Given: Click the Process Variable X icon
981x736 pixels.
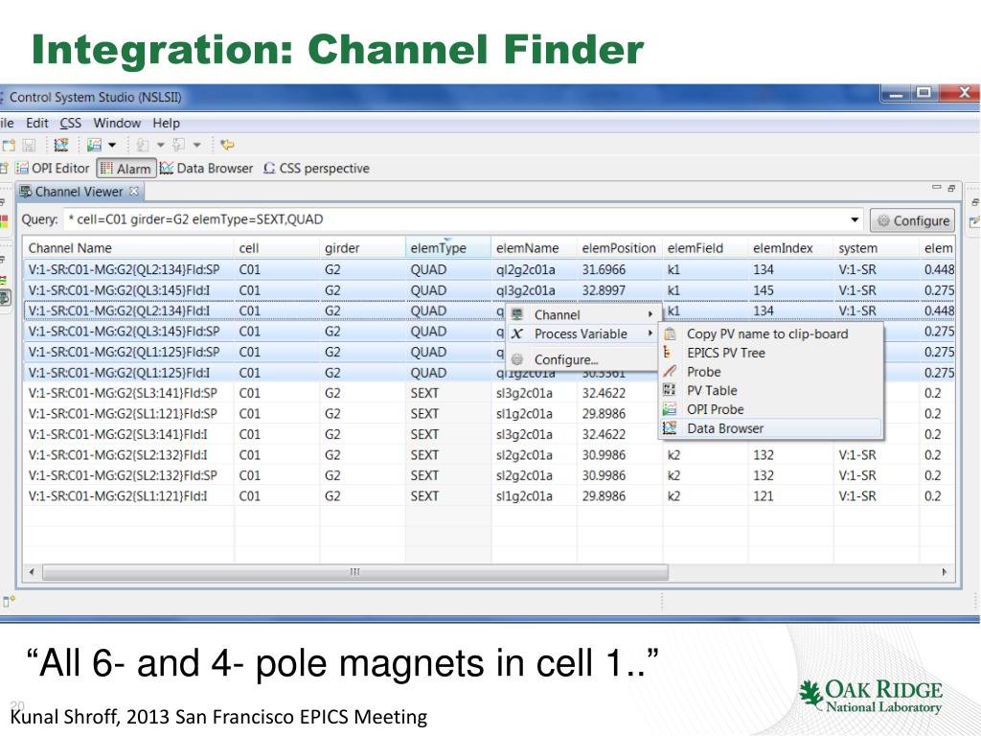Looking at the screenshot, I should pos(516,334).
